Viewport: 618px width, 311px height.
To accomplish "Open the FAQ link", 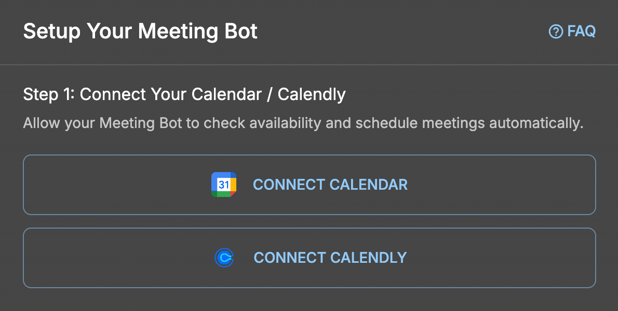I will (x=572, y=32).
